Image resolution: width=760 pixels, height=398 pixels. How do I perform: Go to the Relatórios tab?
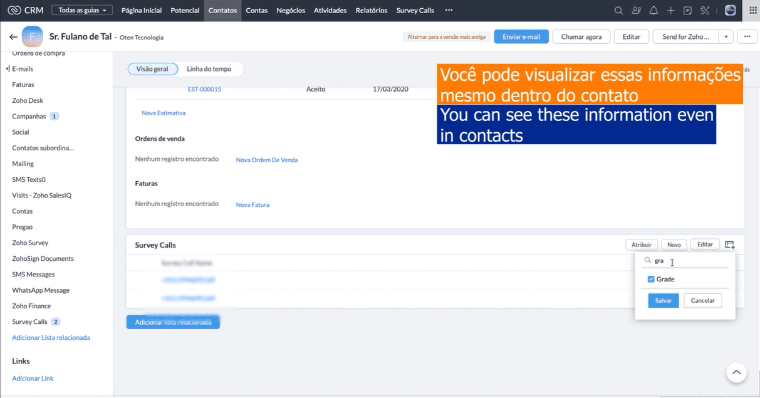point(371,11)
